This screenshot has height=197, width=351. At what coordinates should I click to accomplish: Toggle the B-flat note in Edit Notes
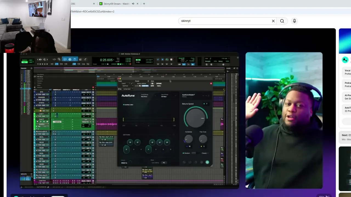click(167, 142)
